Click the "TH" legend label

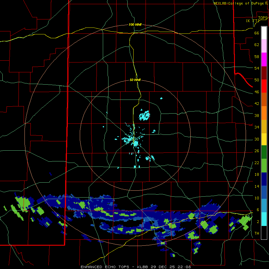257,233
